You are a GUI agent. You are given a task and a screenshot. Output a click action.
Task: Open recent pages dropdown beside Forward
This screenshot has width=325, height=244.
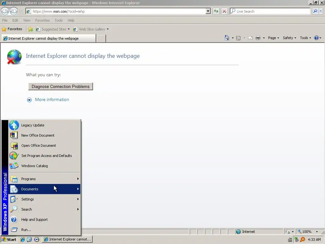coord(21,11)
